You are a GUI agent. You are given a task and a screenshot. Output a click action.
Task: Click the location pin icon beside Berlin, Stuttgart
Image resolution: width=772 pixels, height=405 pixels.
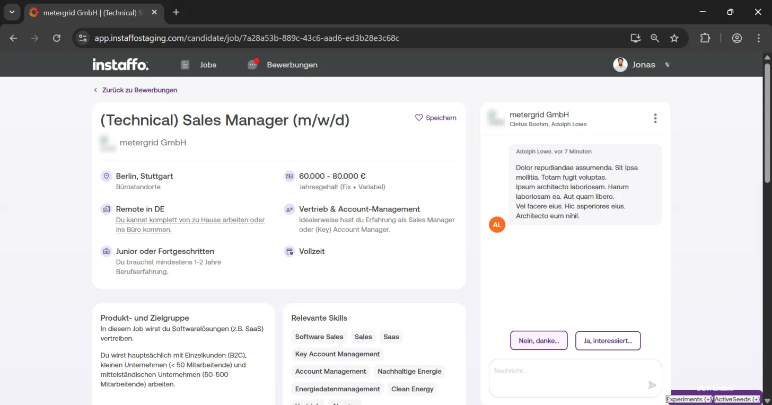pos(107,176)
